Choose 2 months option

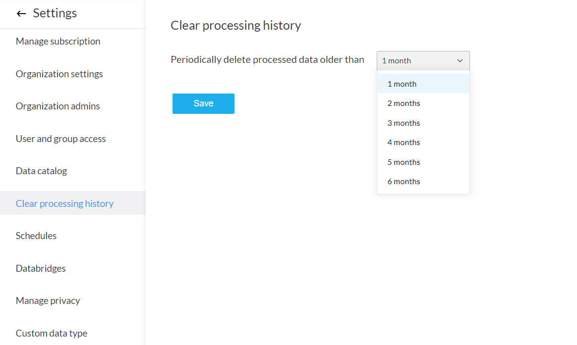coord(423,103)
